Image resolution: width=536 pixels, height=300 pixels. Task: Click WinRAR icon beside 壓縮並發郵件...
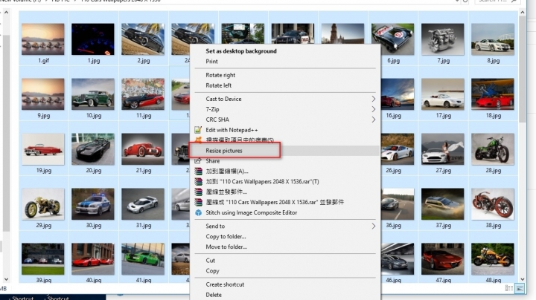tap(198, 192)
